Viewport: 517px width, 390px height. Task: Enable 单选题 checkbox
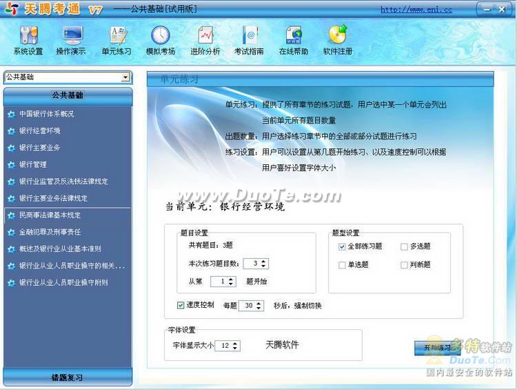pyautogui.click(x=342, y=265)
